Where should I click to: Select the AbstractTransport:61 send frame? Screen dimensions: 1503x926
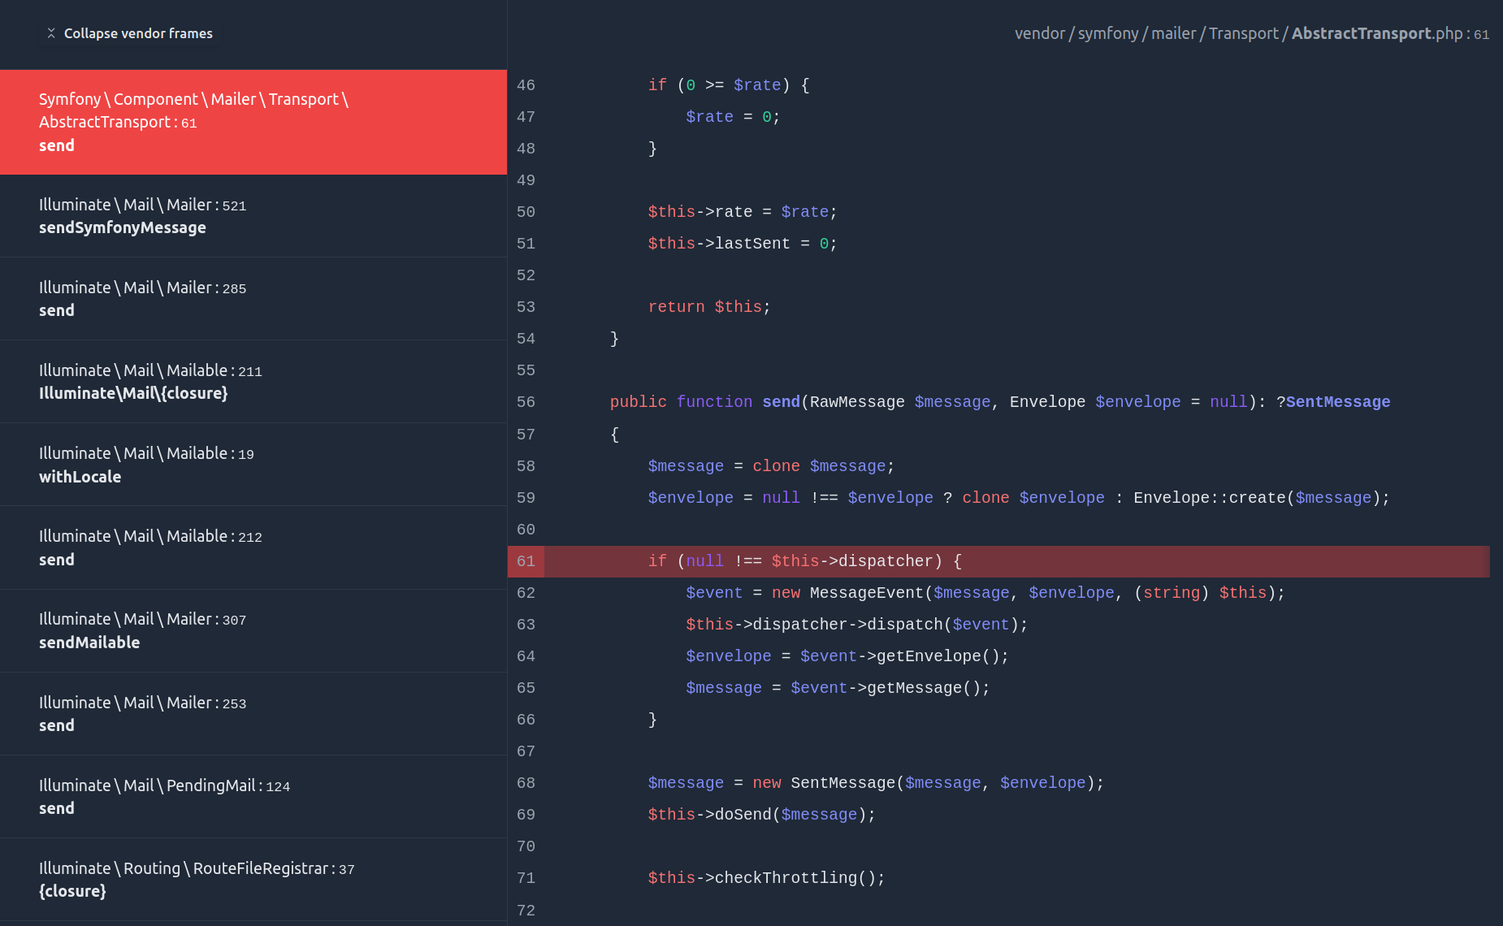(x=253, y=122)
